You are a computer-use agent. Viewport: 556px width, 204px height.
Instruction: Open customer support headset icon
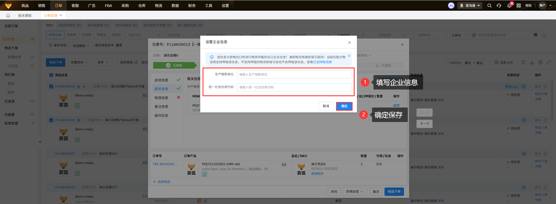coord(499,6)
